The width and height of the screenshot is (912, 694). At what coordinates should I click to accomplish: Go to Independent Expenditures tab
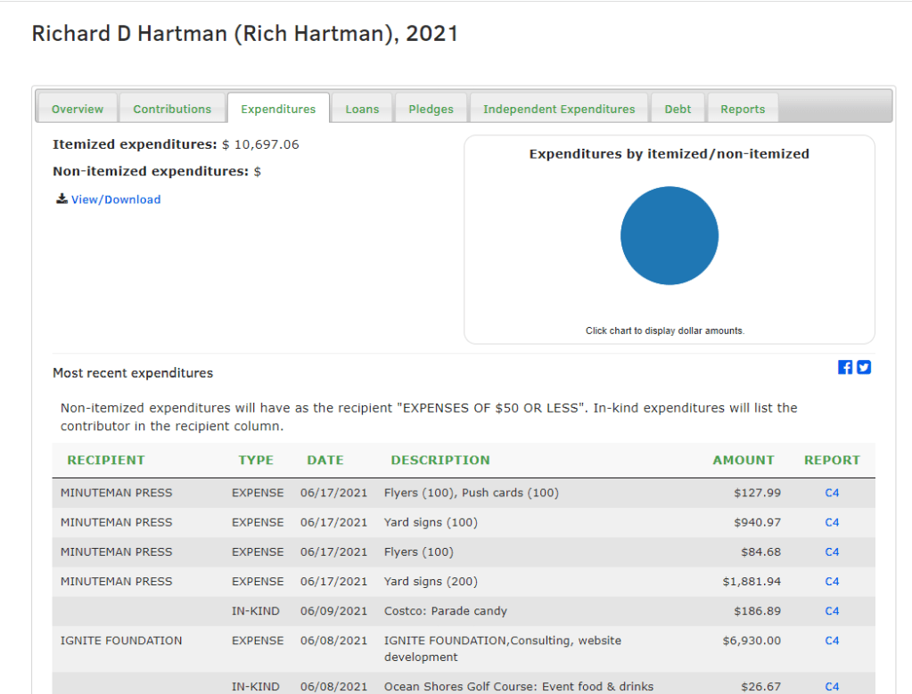tap(559, 109)
